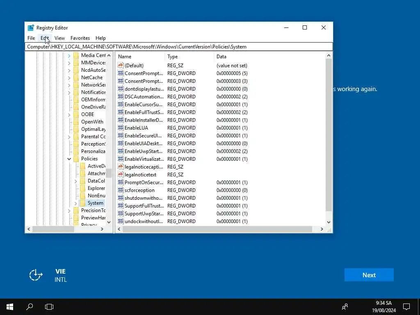Open the View menu

point(59,38)
